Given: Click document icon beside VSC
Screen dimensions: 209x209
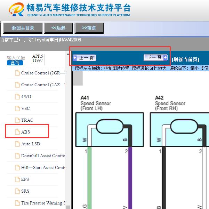Looking at the screenshot, I should click(x=17, y=108).
